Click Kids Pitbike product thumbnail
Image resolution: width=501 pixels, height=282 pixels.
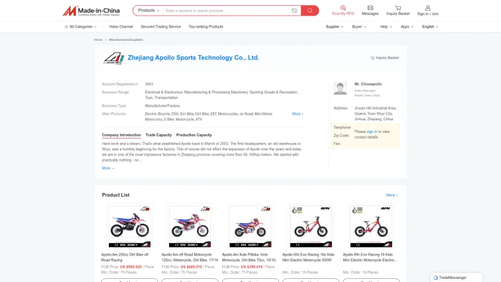click(x=250, y=226)
